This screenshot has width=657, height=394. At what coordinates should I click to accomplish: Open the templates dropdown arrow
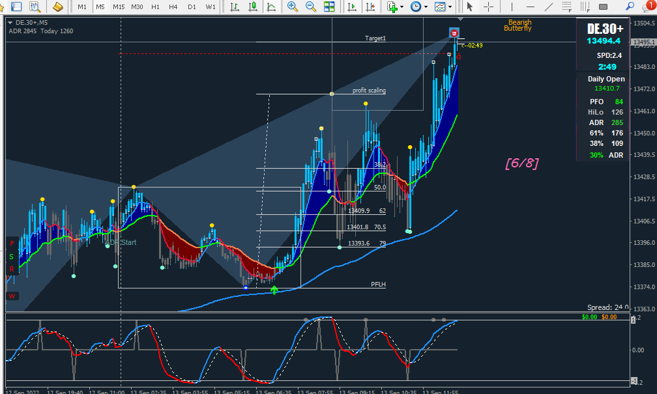pyautogui.click(x=450, y=7)
